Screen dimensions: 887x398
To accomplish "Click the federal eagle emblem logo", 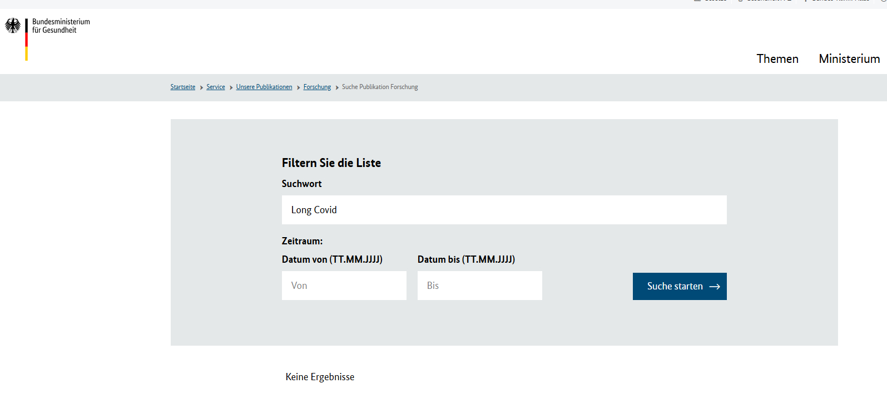I will click(x=13, y=26).
